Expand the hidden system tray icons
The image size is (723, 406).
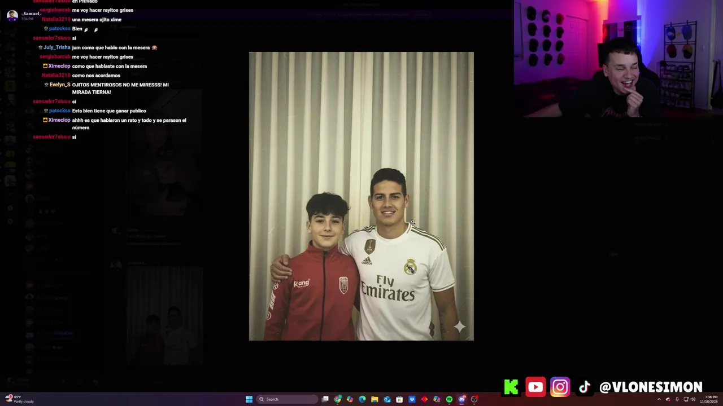[659, 399]
